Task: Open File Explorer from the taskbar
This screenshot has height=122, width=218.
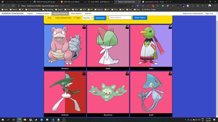Action: [x=25, y=120]
